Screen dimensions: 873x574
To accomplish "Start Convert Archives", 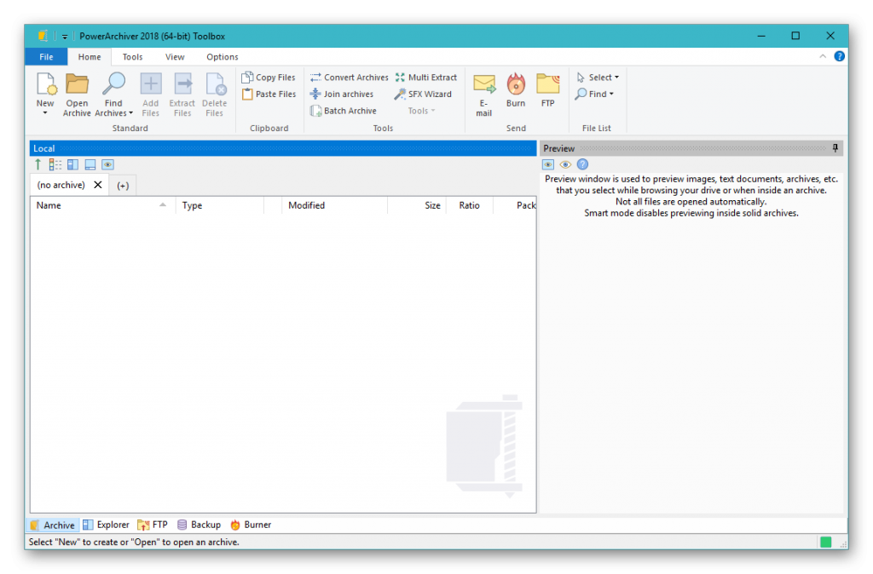I will coord(349,77).
